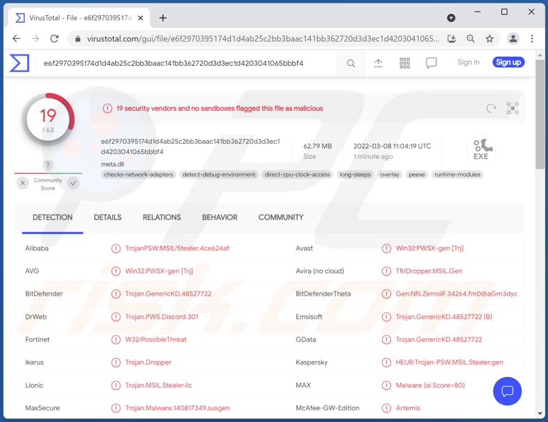Click the peexe tag
The image size is (548, 422).
pos(417,174)
